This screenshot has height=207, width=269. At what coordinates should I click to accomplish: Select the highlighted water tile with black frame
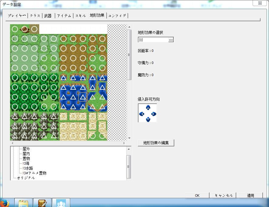(x=83, y=97)
